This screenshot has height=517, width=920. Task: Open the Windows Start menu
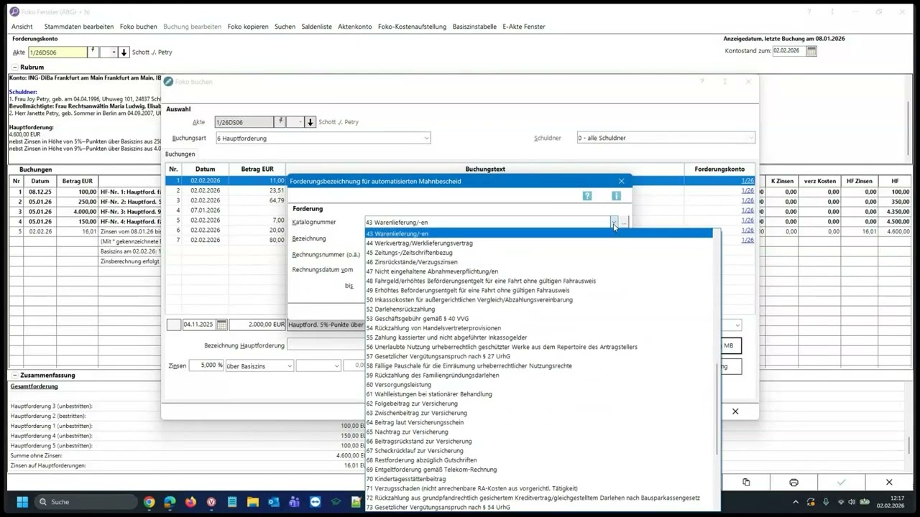pyautogui.click(x=22, y=502)
